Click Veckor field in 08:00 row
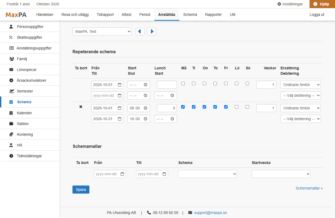Image resolution: width=335 pixels, height=218 pixels. click(266, 108)
